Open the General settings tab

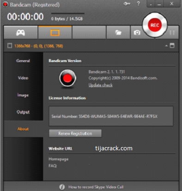(x=23, y=61)
